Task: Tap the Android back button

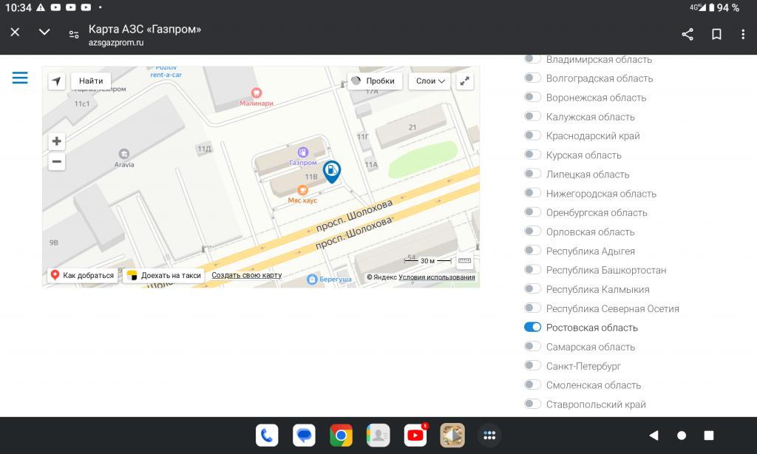Action: [654, 436]
